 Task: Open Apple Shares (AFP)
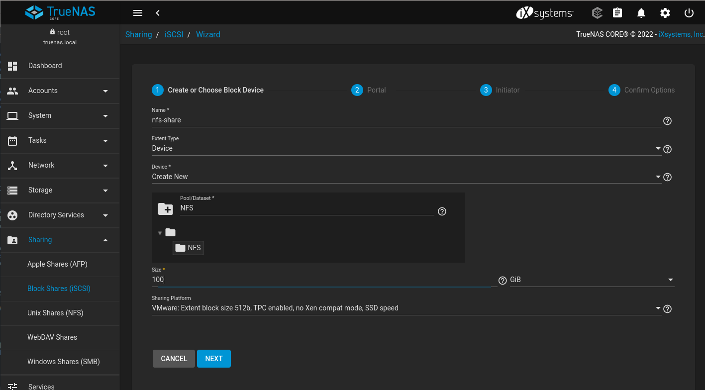tap(60, 264)
